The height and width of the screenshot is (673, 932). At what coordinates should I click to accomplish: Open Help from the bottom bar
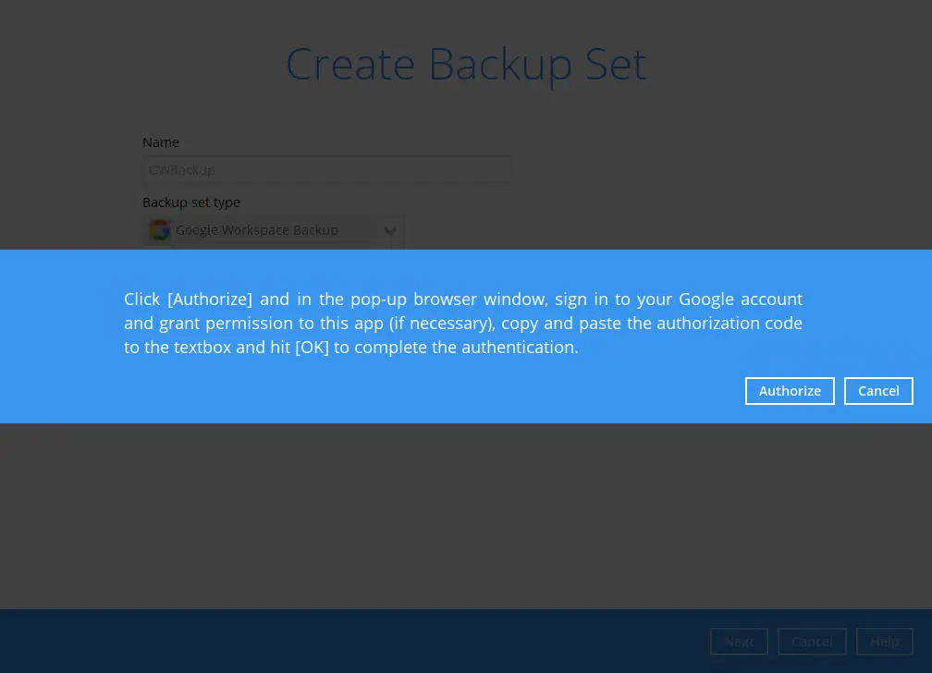(x=884, y=641)
